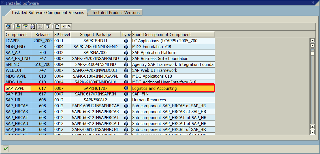Click the type cube icon in SAP_AP row

point(126,53)
